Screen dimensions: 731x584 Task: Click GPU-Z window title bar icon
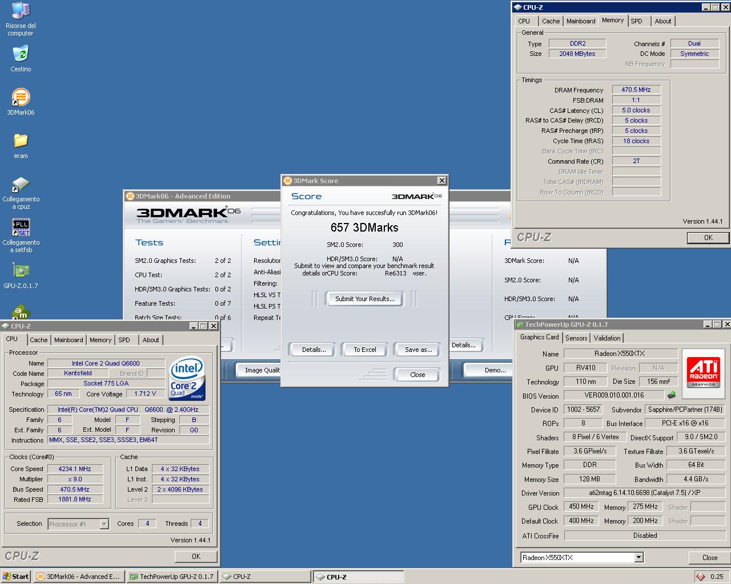(x=520, y=325)
